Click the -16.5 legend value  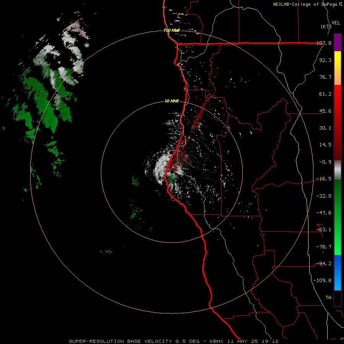tap(324, 179)
